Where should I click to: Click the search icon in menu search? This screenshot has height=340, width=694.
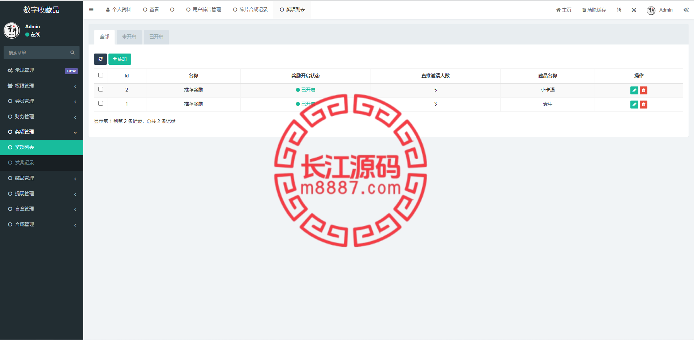coord(72,52)
